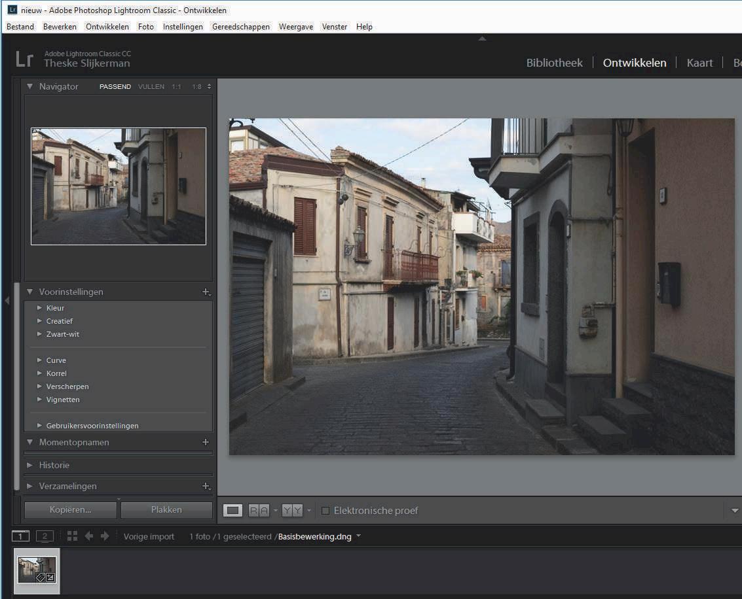742x599 pixels.
Task: Go back with the left arrow icon
Action: [x=89, y=536]
